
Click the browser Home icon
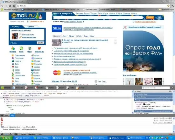coord(14,6)
